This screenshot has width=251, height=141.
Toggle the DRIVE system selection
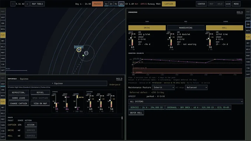(x=147, y=28)
